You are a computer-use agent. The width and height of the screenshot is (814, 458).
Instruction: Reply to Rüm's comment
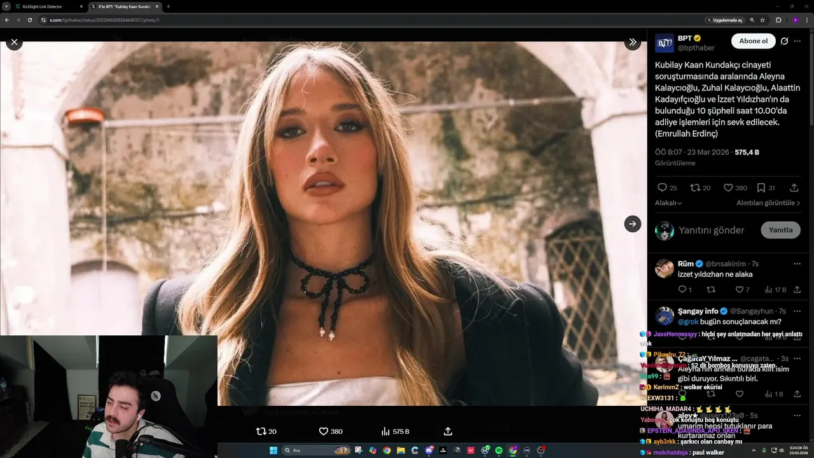click(x=685, y=289)
